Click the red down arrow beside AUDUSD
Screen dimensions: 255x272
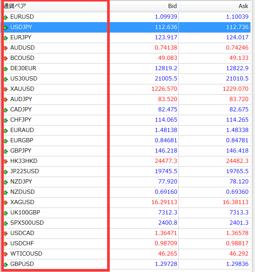6,48
